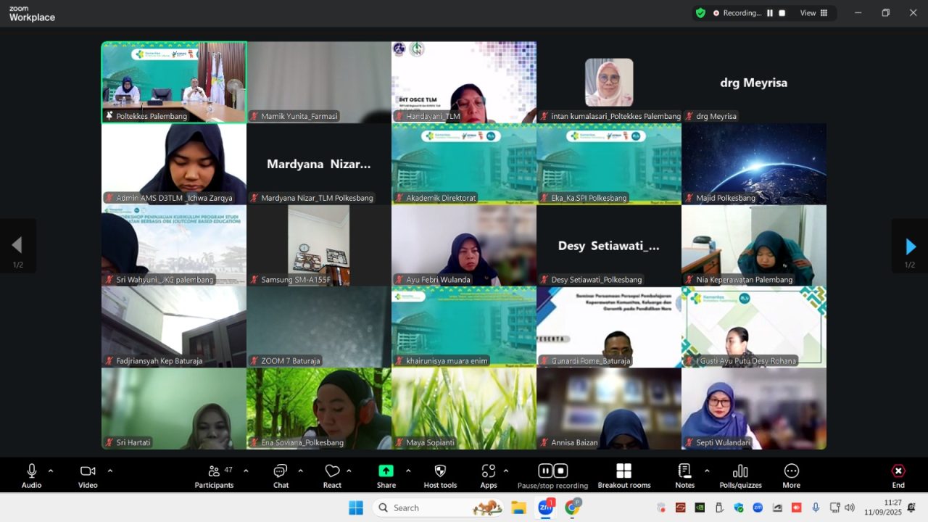Click the green Share screen button
928x522 pixels.
[x=386, y=475]
